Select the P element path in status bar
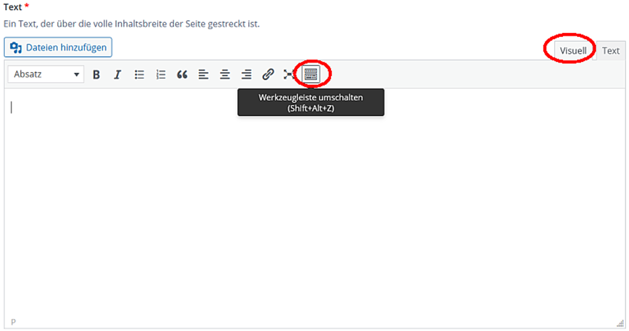The height and width of the screenshot is (331, 629). pyautogui.click(x=13, y=322)
